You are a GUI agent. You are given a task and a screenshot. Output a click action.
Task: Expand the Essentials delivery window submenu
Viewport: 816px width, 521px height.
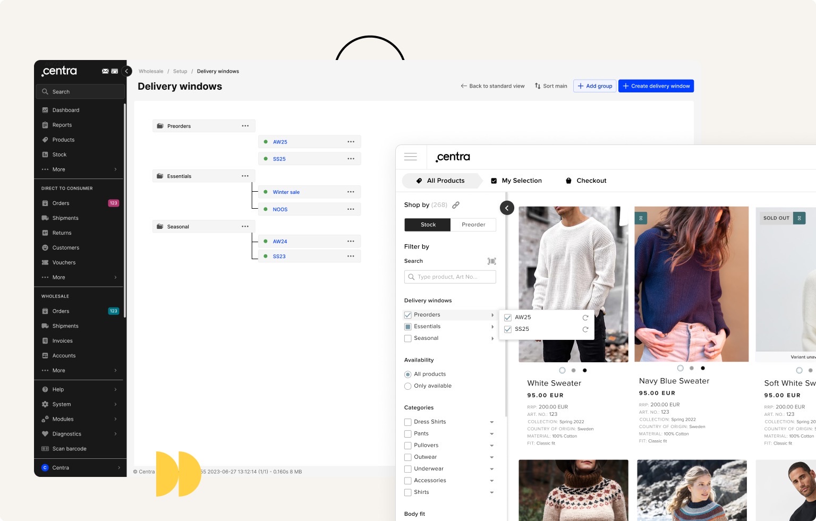pyautogui.click(x=492, y=327)
